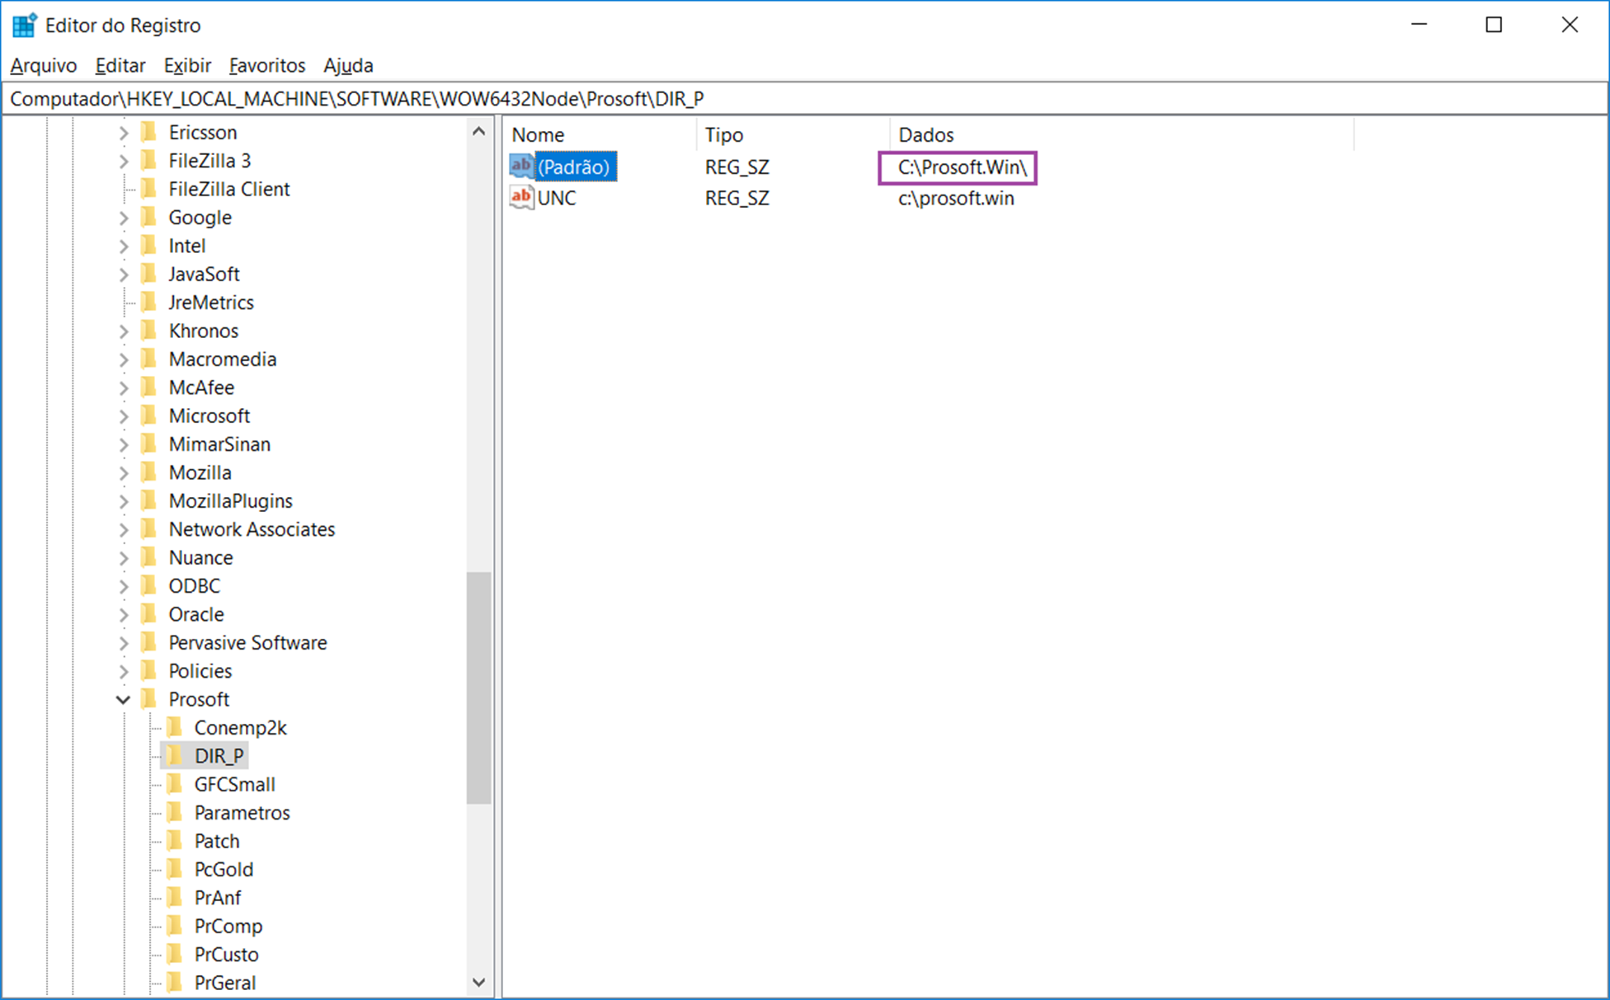Click the GFCSmall folder icon
Viewport: 1610px width, 1000px height.
point(175,784)
